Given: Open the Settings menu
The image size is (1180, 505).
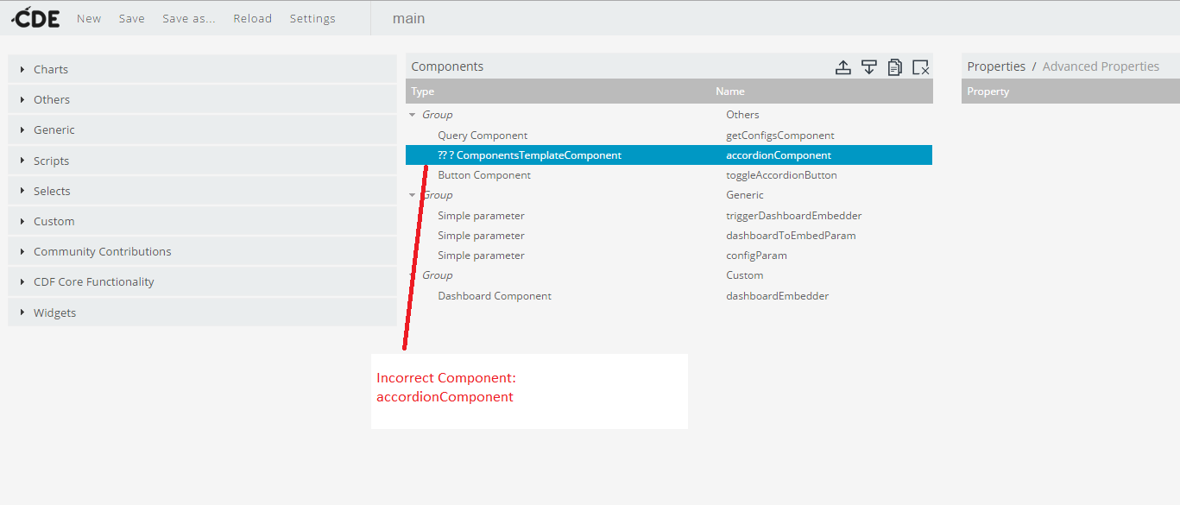Looking at the screenshot, I should coord(312,18).
